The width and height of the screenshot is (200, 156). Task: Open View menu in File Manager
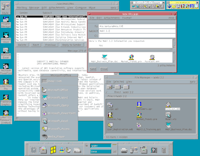[x=129, y=82]
